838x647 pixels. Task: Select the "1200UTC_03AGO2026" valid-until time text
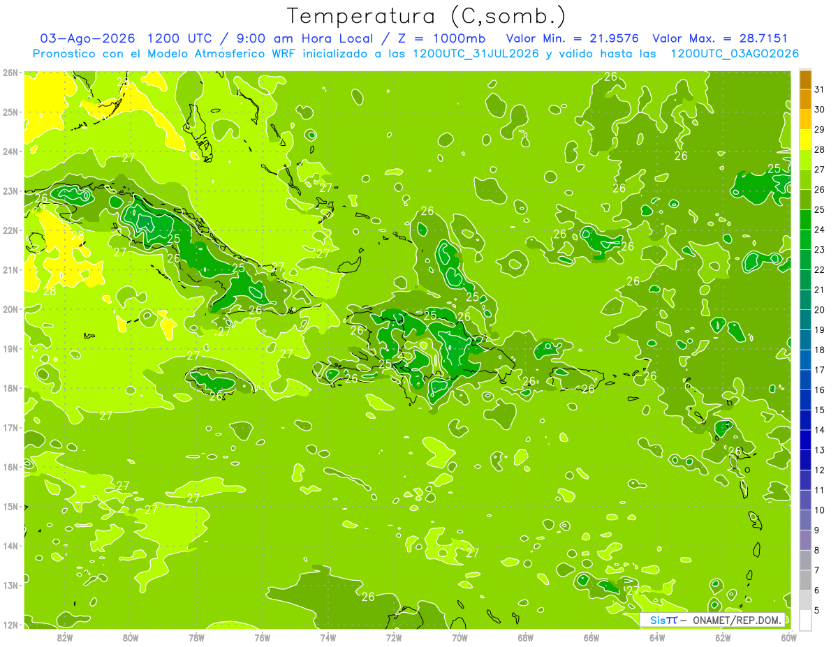[x=735, y=54]
